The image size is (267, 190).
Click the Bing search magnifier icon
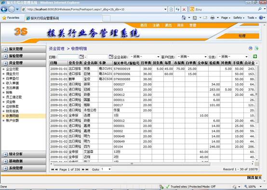pyautogui.click(x=260, y=9)
